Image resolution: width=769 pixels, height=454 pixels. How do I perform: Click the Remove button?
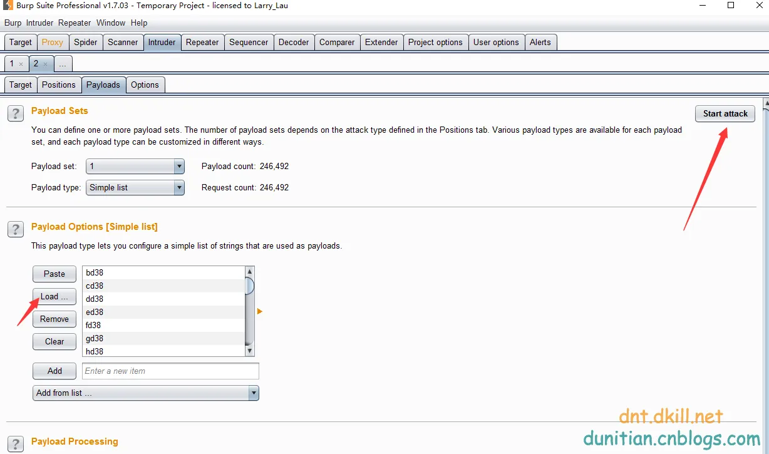[x=54, y=319]
